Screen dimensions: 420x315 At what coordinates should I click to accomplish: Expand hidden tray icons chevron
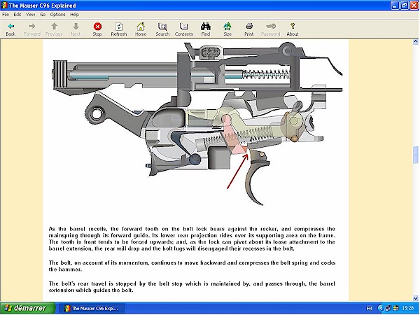coord(381,308)
